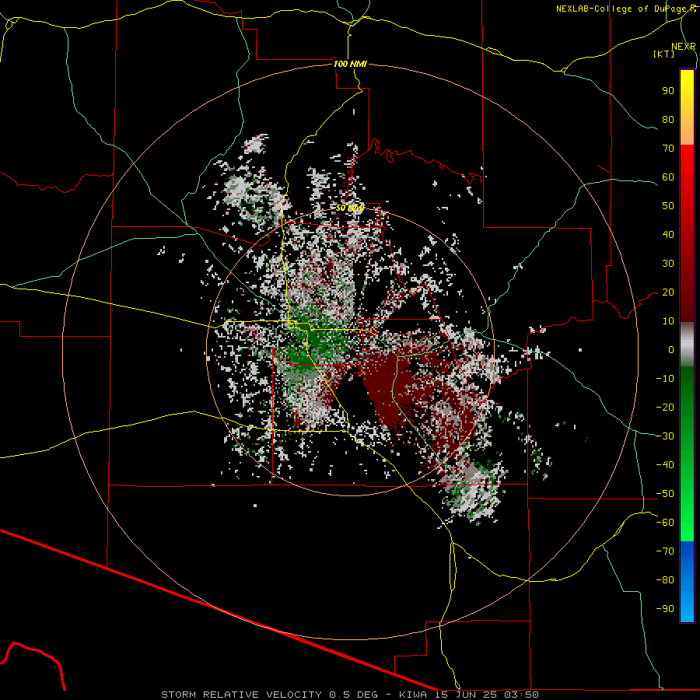Click the positive 10 legend value
The image size is (700, 700).
(x=668, y=321)
